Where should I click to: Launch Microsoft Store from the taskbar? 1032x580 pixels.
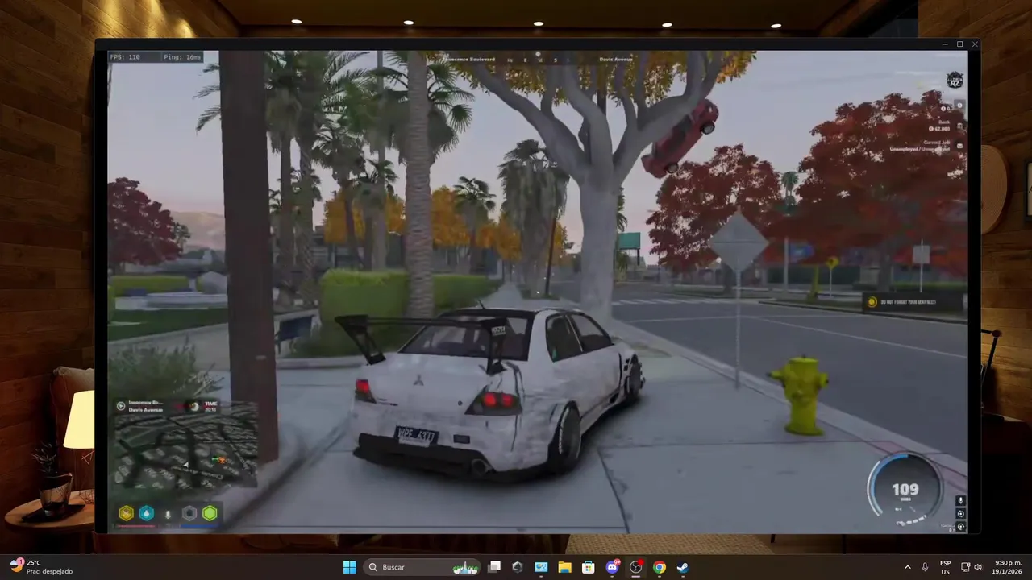click(589, 567)
